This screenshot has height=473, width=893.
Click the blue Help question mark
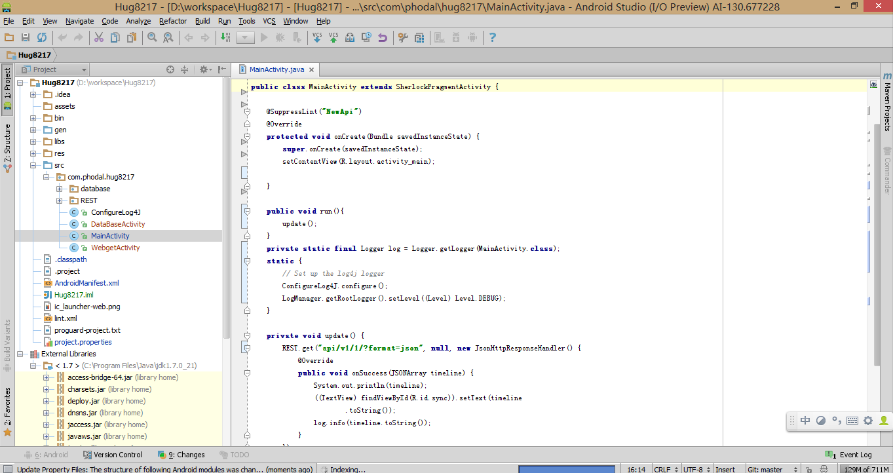tap(493, 38)
